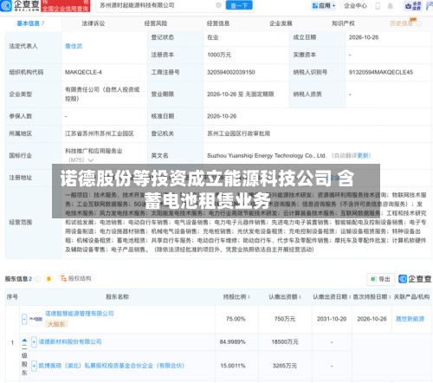This screenshot has width=433, height=383.
Task: Open 晟世新能源 related product link
Action: pyautogui.click(x=410, y=319)
